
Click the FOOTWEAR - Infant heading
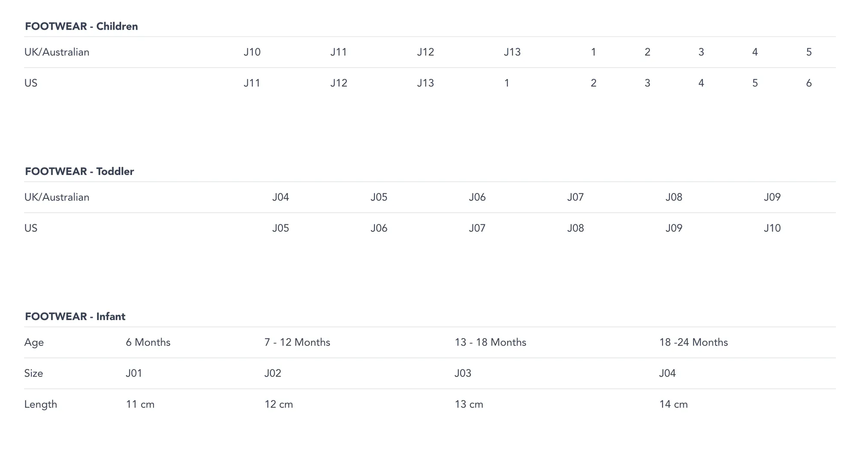coord(75,317)
